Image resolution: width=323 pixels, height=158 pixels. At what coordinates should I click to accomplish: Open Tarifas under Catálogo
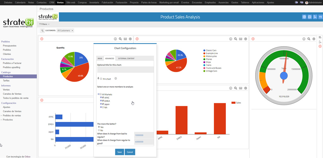6,81
